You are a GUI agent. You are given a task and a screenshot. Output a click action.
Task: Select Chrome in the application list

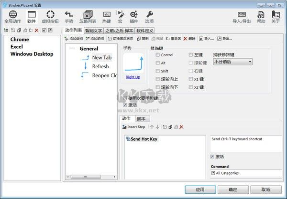click(x=20, y=40)
